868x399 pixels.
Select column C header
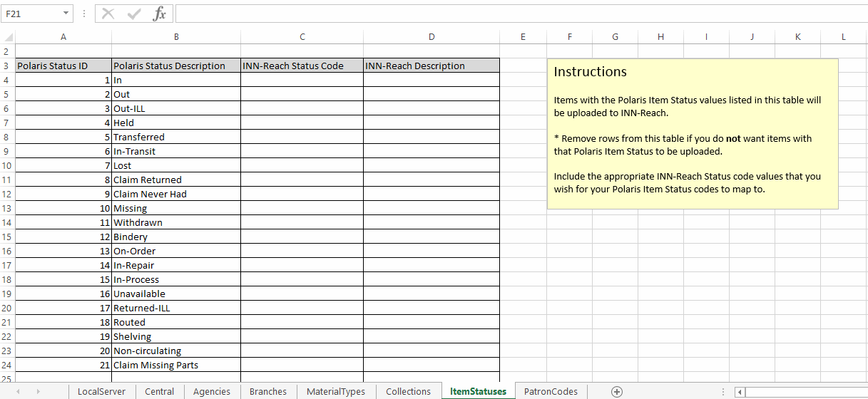pyautogui.click(x=302, y=37)
